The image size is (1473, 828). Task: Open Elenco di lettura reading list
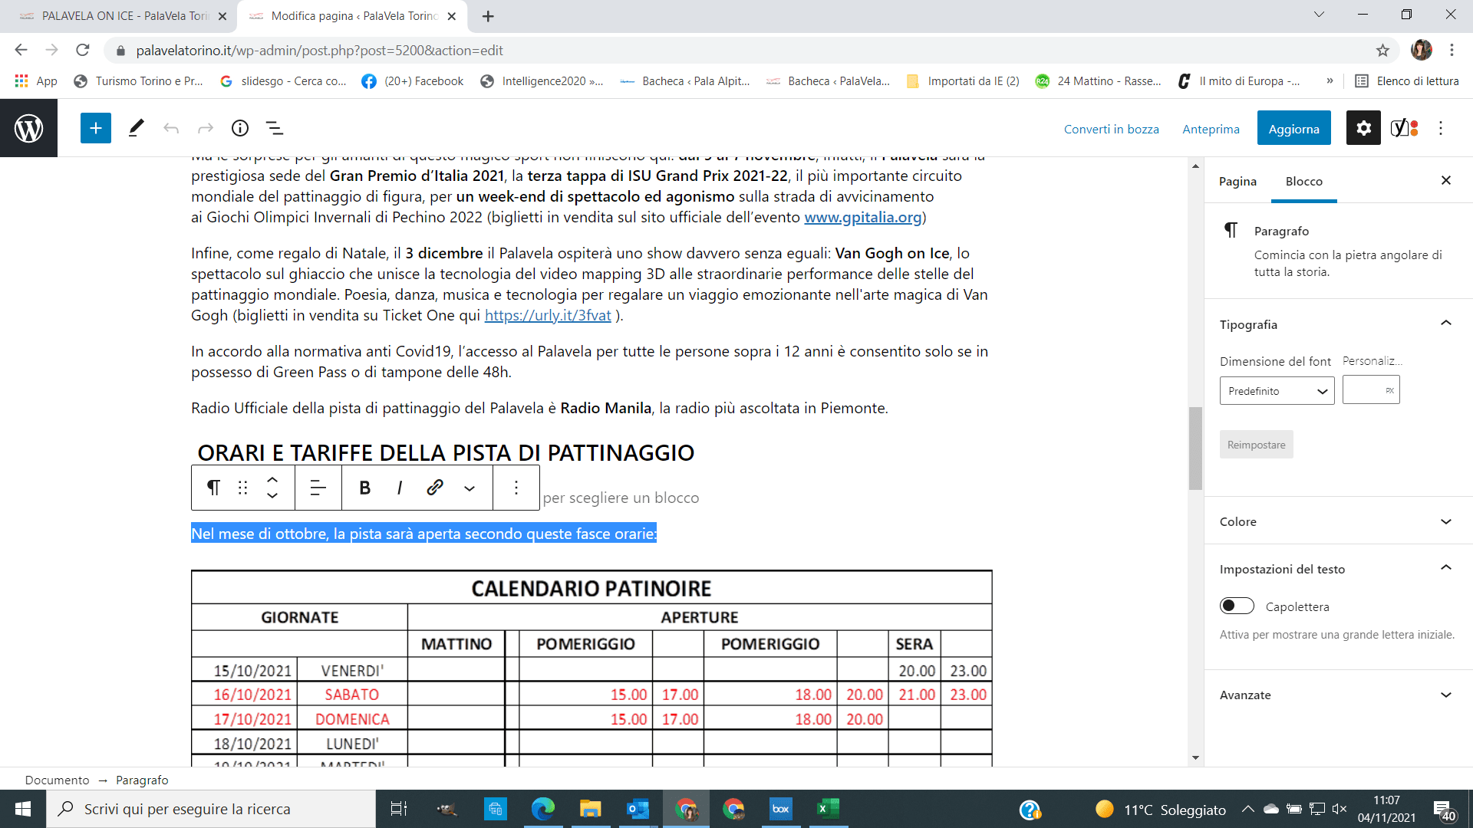pyautogui.click(x=1406, y=81)
